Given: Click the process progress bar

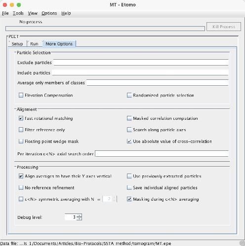Looking at the screenshot, I should 105,29.
